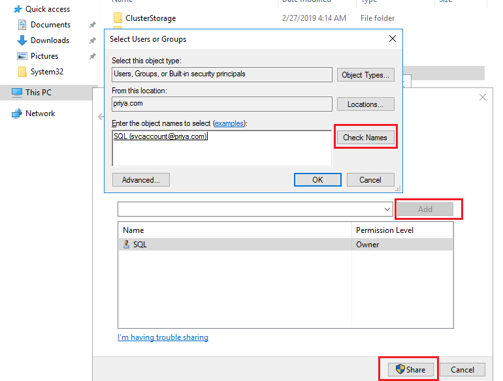This screenshot has width=503, height=381.
Task: Close the Select Users or Groups dialog
Action: point(393,38)
